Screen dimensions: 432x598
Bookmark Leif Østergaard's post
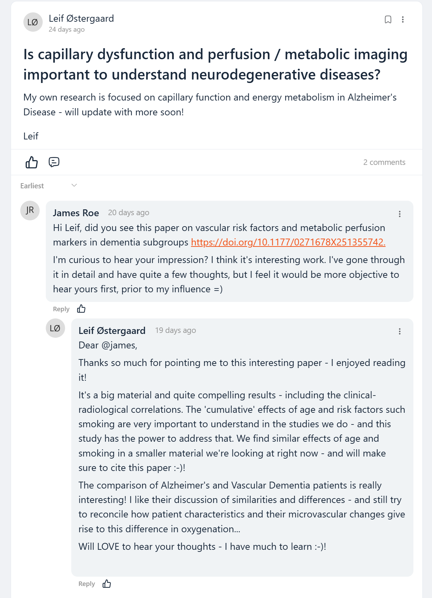click(x=388, y=20)
